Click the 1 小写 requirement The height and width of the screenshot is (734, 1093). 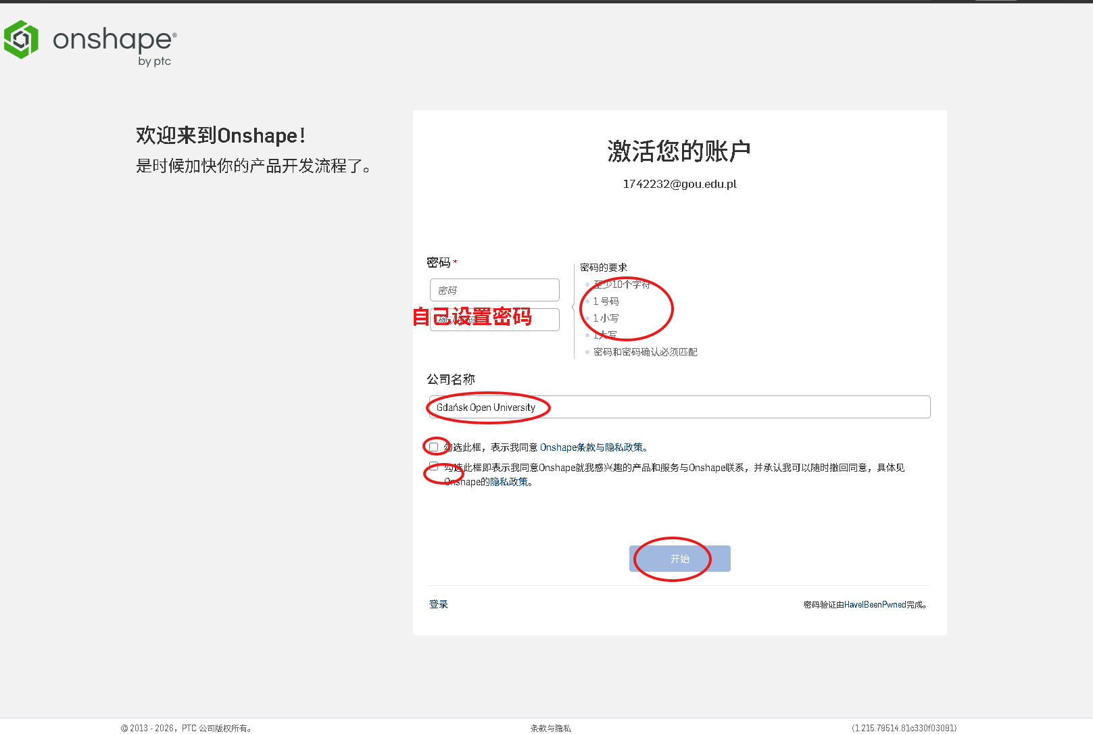(606, 318)
